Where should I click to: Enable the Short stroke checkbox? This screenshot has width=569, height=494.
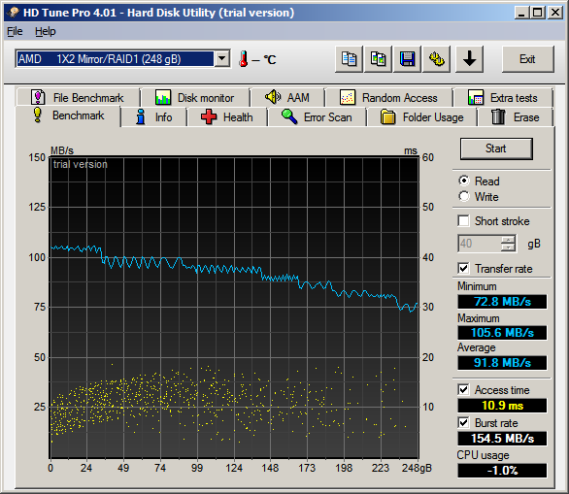tap(463, 221)
